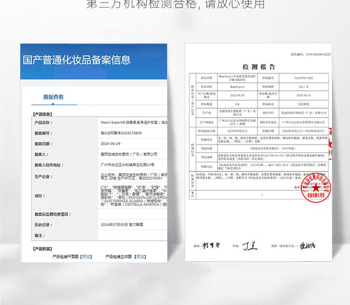Select the 检测日期 label cell
This screenshot has height=305, width=350.
(268, 131)
